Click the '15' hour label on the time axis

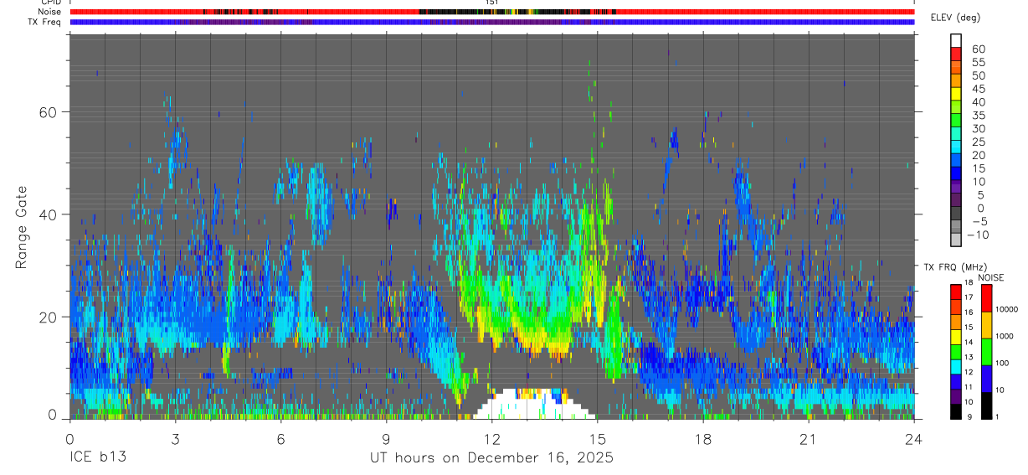(597, 439)
